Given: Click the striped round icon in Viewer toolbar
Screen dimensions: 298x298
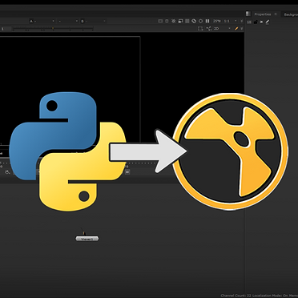Looking at the screenshot, I should coord(194,21).
